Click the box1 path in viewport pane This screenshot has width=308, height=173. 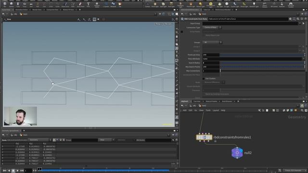24,14
